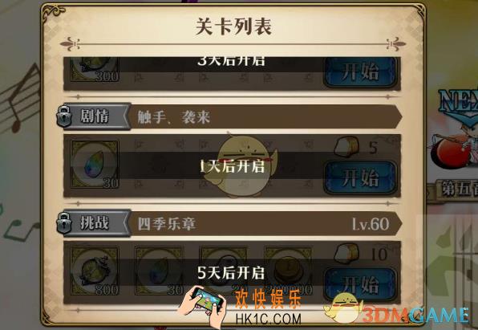Select the third reward item in 四季乐章

tap(224, 271)
